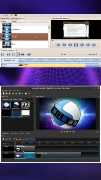101x180 pixels.
Task: Click the seek slider under light video preview
Action: click(76, 40)
